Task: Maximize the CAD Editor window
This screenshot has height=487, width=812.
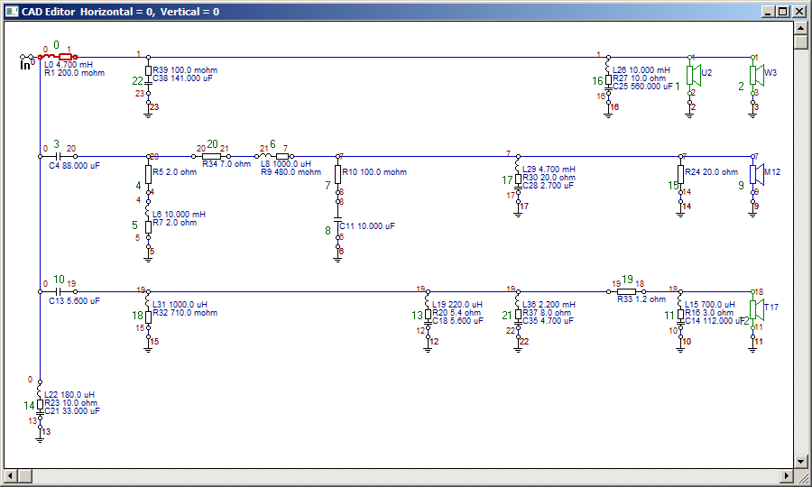Action: (783, 12)
